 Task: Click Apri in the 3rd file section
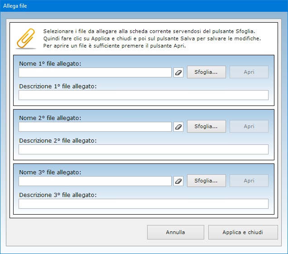(x=249, y=181)
